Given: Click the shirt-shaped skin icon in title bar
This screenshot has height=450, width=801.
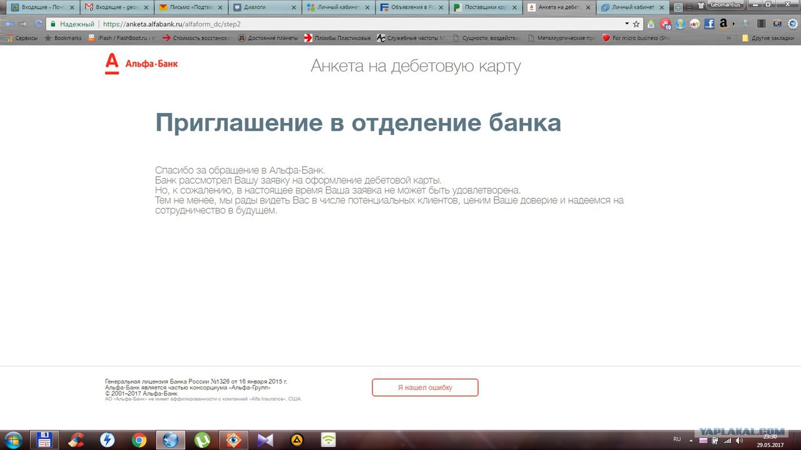Looking at the screenshot, I should coord(701,5).
